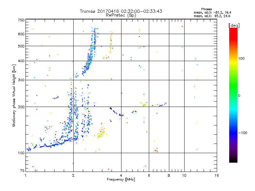Click the plot title 'Tromsø 20170416 02:32:00-02:33:43'
Viewport: 255px width, 191px height.
click(x=121, y=11)
